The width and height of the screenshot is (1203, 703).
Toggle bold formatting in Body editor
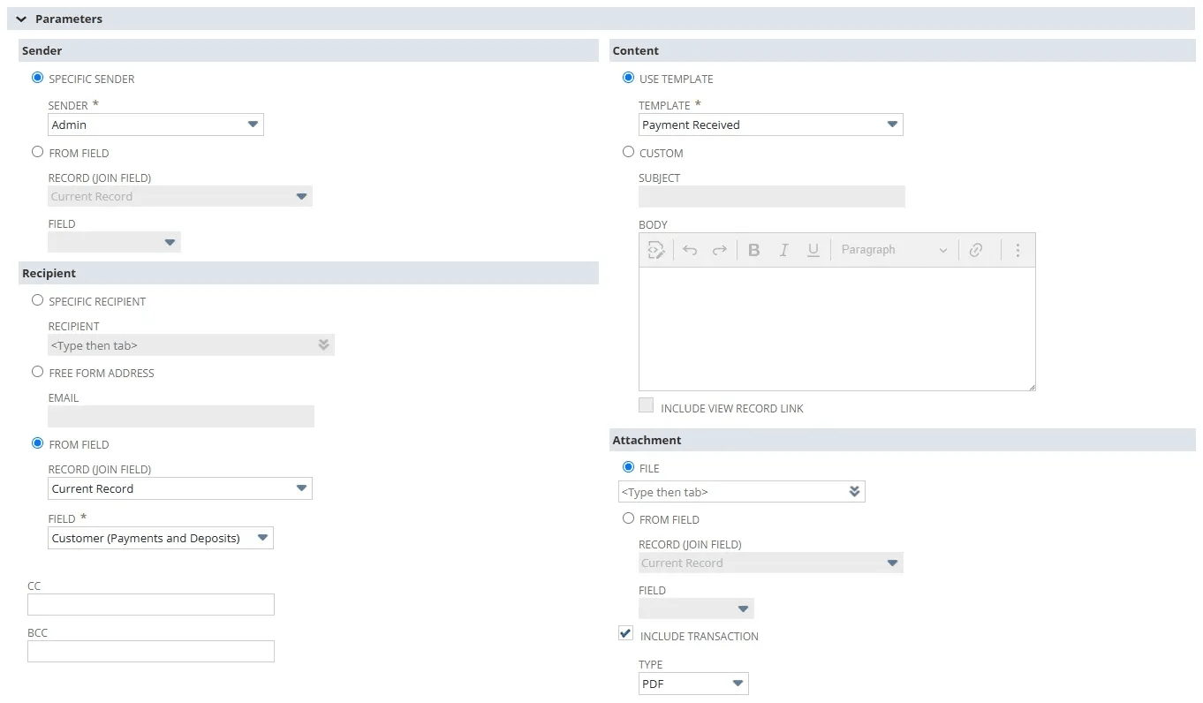coord(753,250)
